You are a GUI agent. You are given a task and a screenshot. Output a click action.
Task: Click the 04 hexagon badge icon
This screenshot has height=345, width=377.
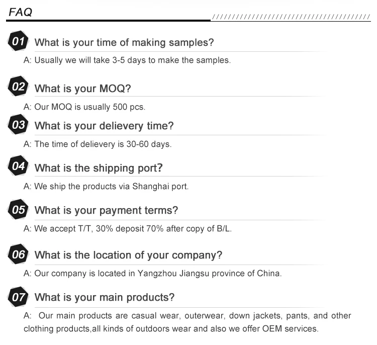(19, 166)
